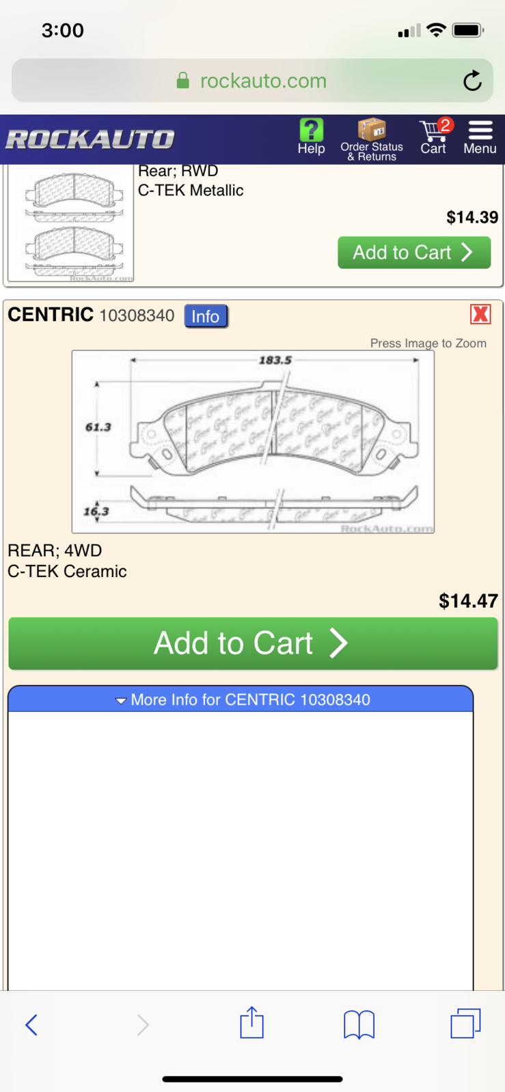
Task: Add CENTRIC ceramic pads to cart
Action: point(253,643)
